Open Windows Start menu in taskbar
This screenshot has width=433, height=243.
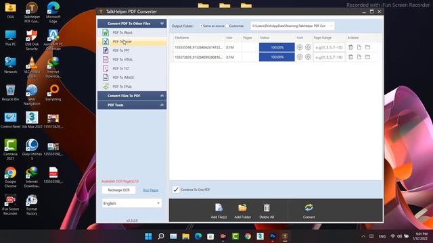(148, 236)
